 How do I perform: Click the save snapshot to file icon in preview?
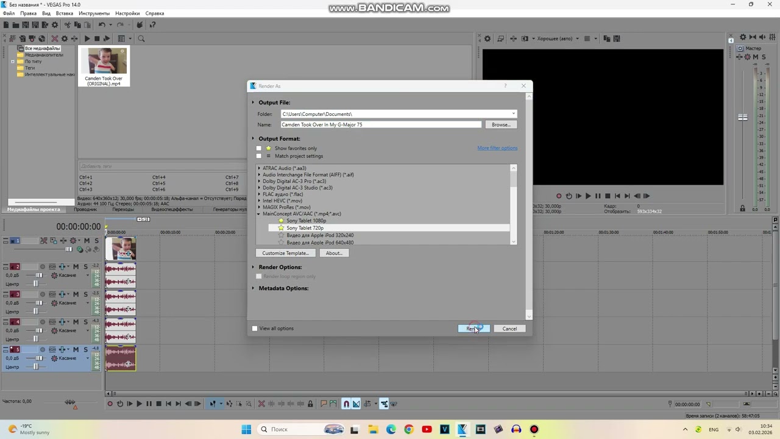pyautogui.click(x=617, y=38)
